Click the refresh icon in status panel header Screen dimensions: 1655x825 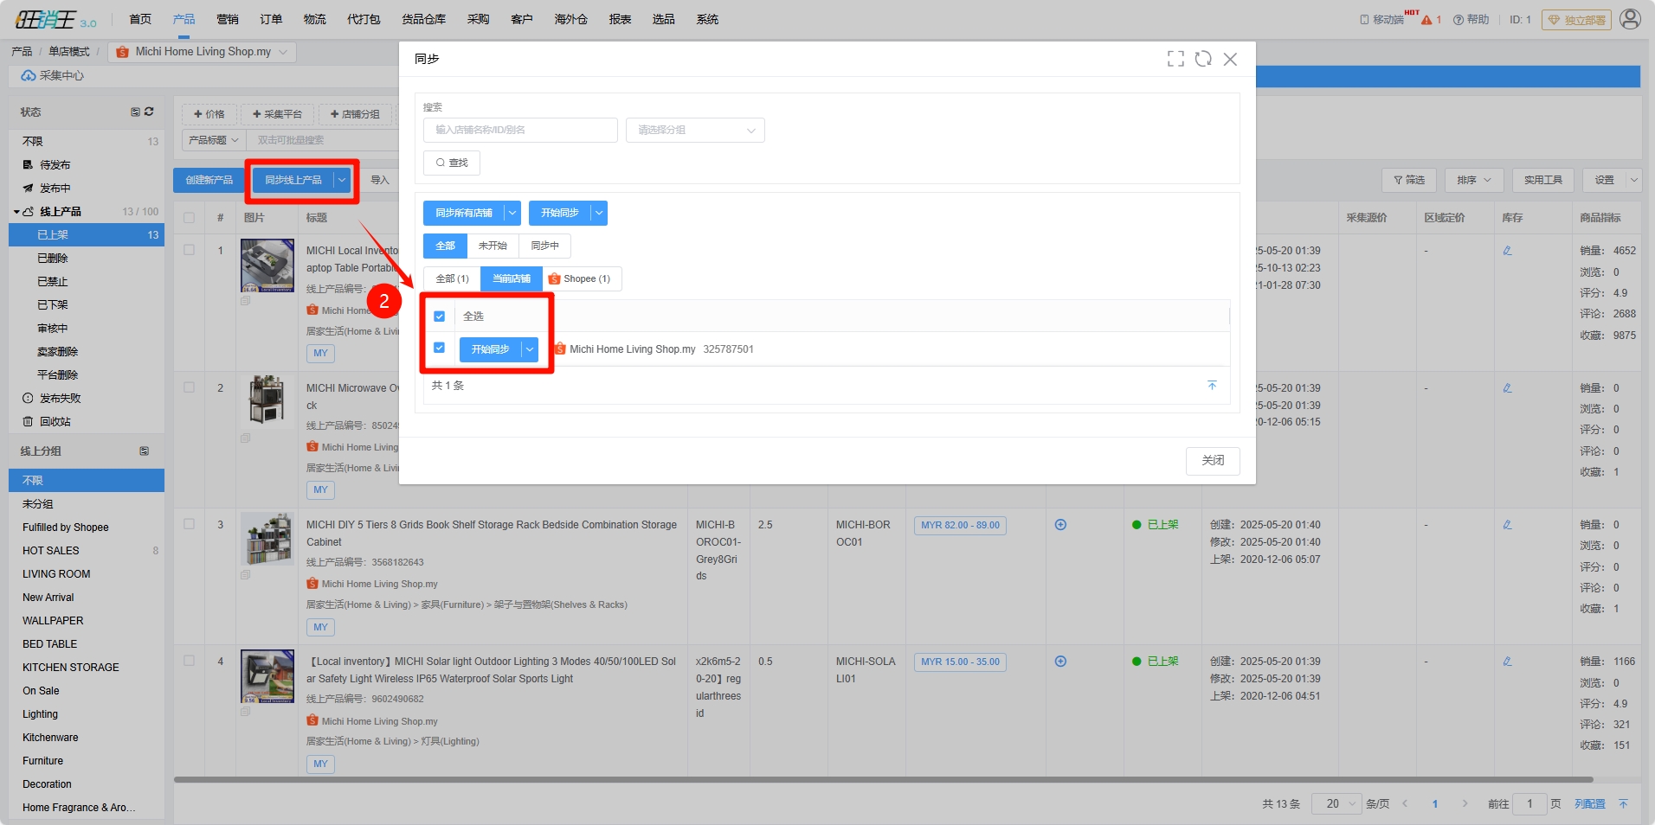click(x=149, y=112)
